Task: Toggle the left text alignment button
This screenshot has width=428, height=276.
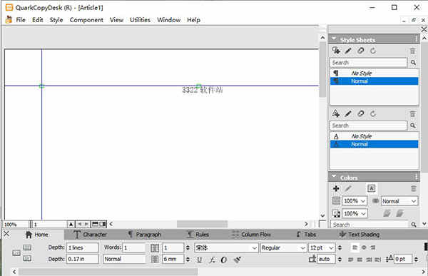Action: (x=355, y=247)
